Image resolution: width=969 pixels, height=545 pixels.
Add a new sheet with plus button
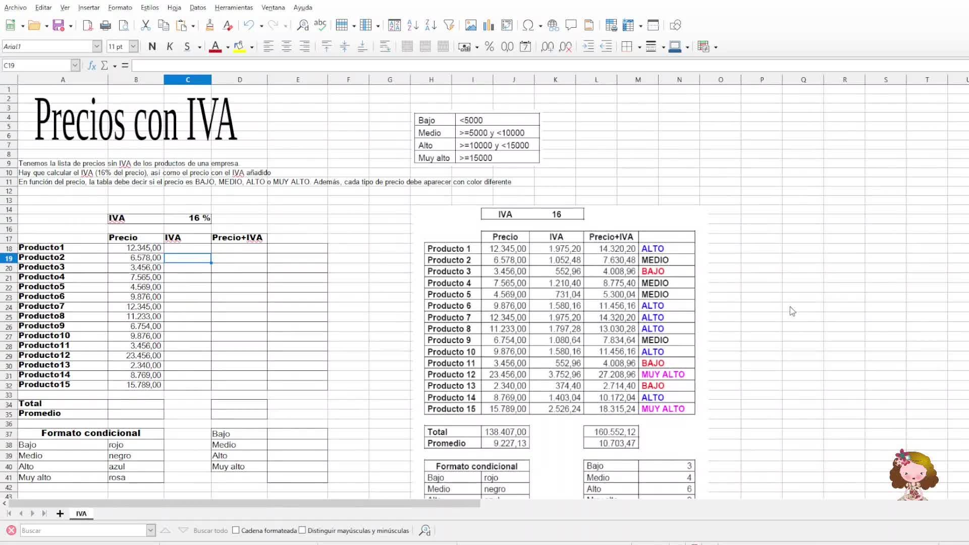click(x=60, y=514)
